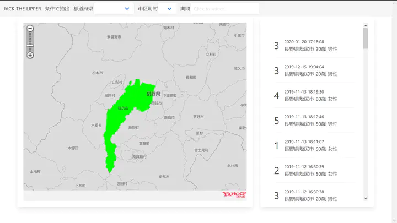Click the Yahoo Japan logo on map
This screenshot has width=397, height=223.
pos(234,194)
